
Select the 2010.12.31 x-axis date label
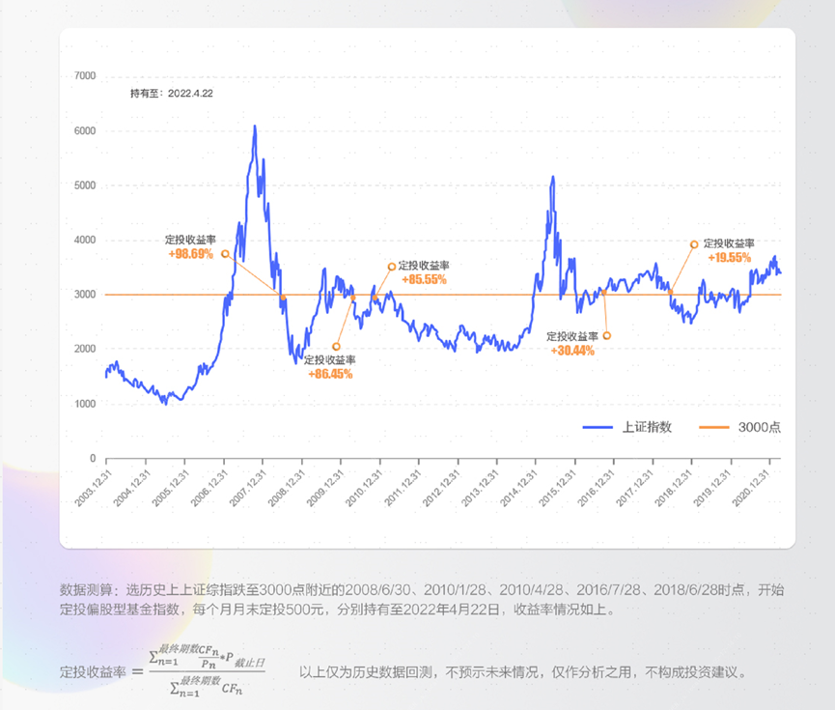[x=365, y=488]
